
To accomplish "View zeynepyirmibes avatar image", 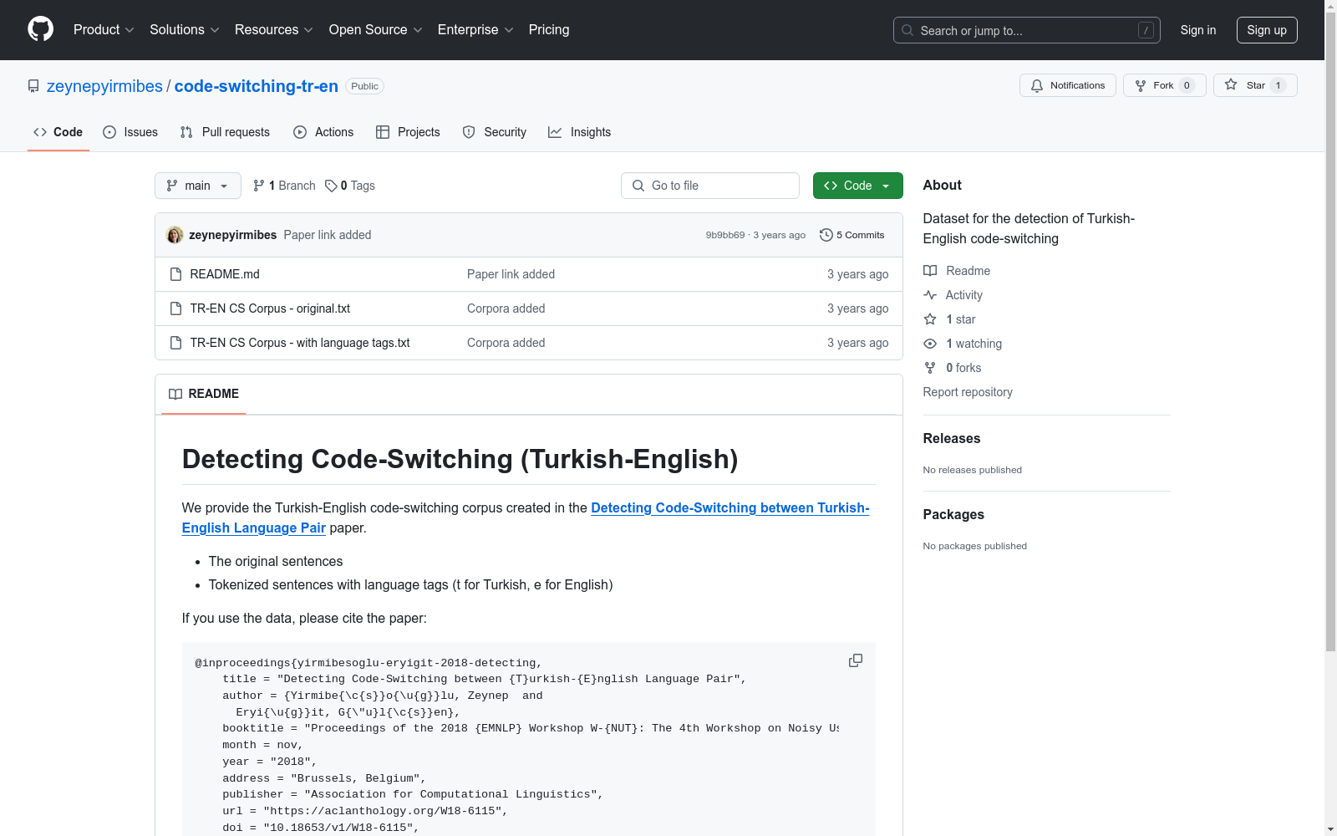I will (x=175, y=235).
